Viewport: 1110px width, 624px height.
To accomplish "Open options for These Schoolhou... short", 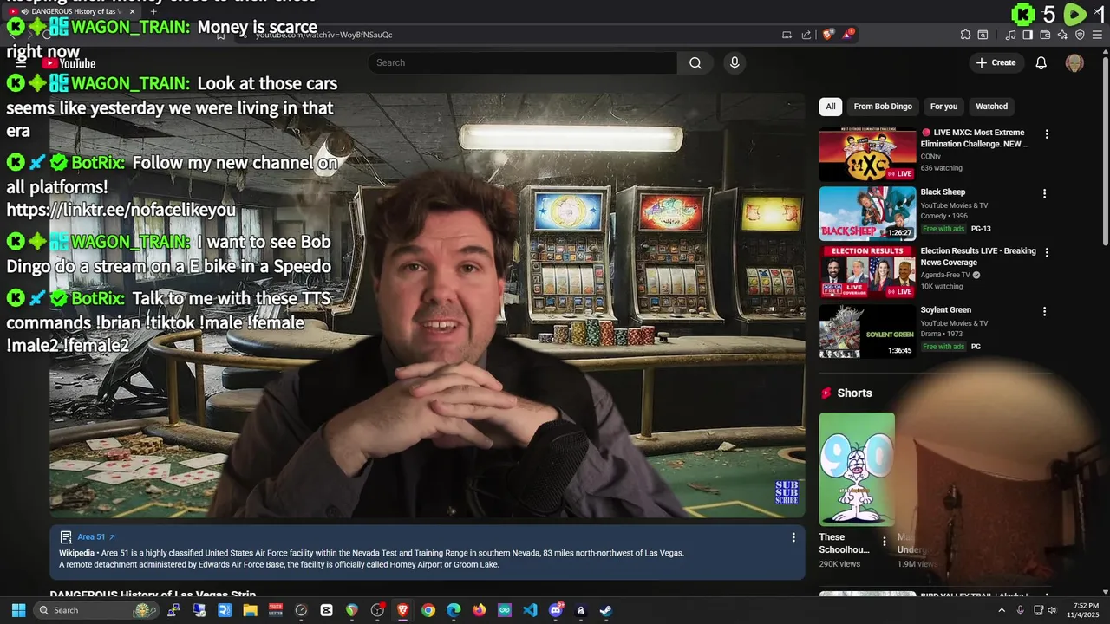I will [884, 542].
